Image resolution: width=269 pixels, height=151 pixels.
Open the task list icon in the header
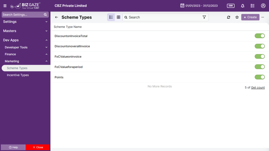click(x=252, y=6)
